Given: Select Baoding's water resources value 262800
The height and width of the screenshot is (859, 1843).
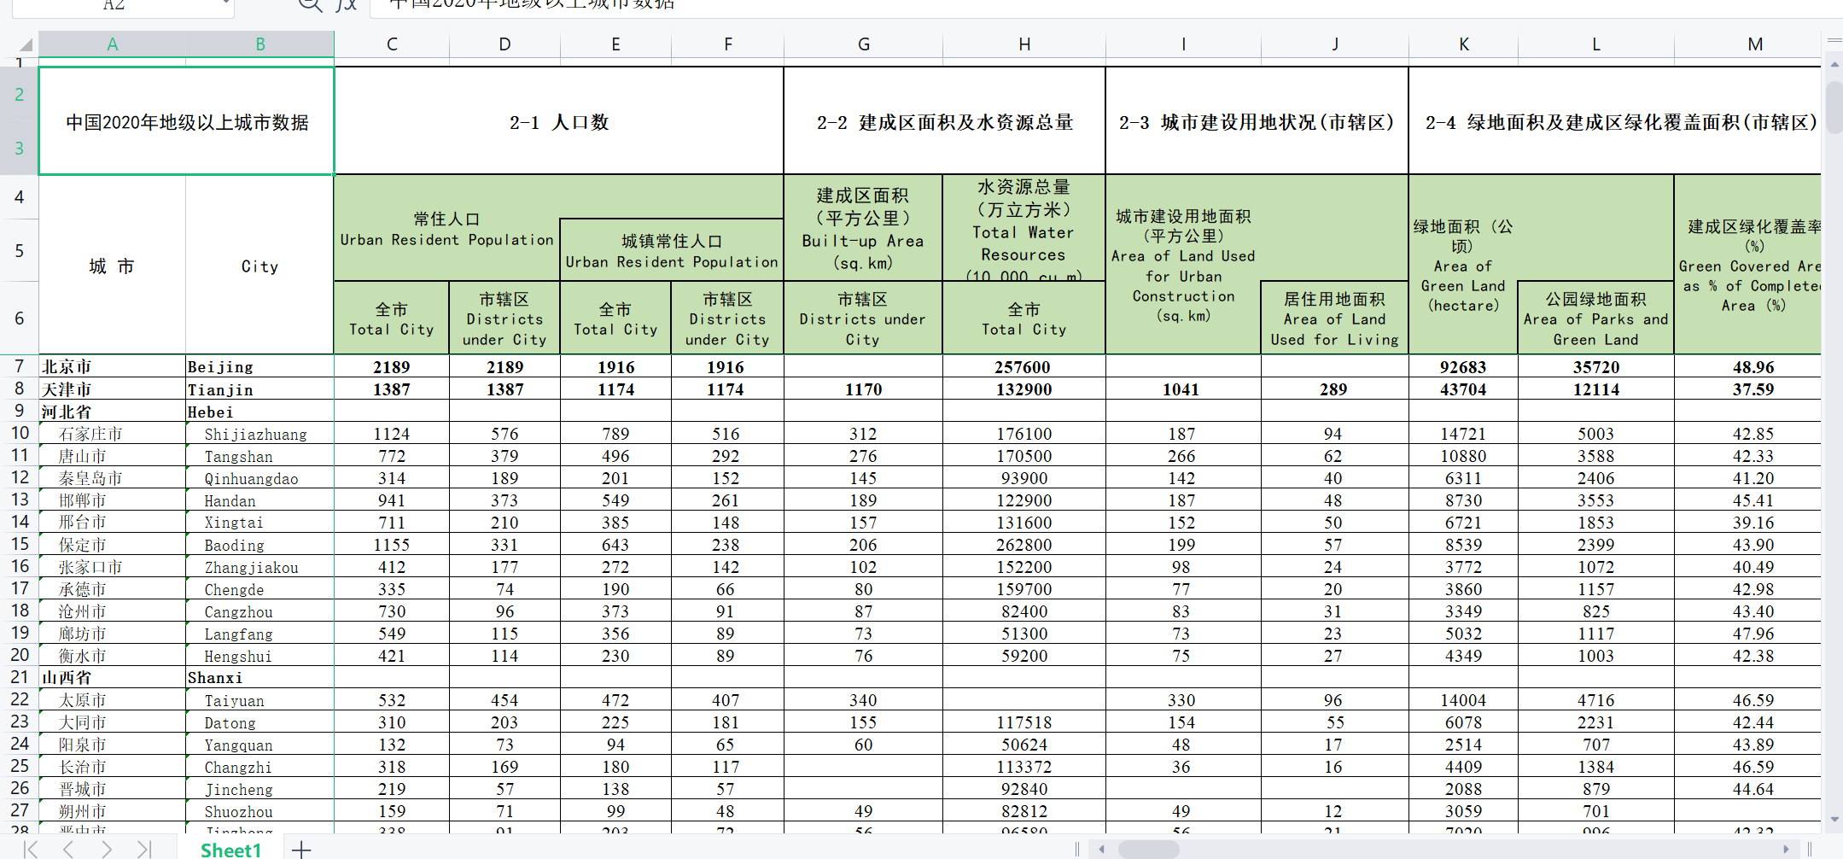Looking at the screenshot, I should click(1024, 545).
